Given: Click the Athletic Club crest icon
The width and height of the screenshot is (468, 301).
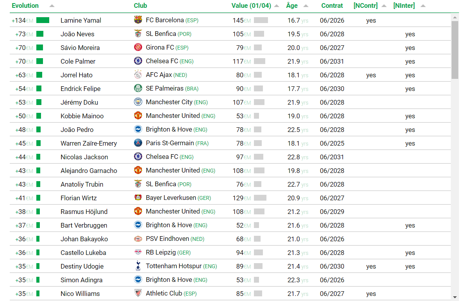Looking at the screenshot, I should [138, 293].
